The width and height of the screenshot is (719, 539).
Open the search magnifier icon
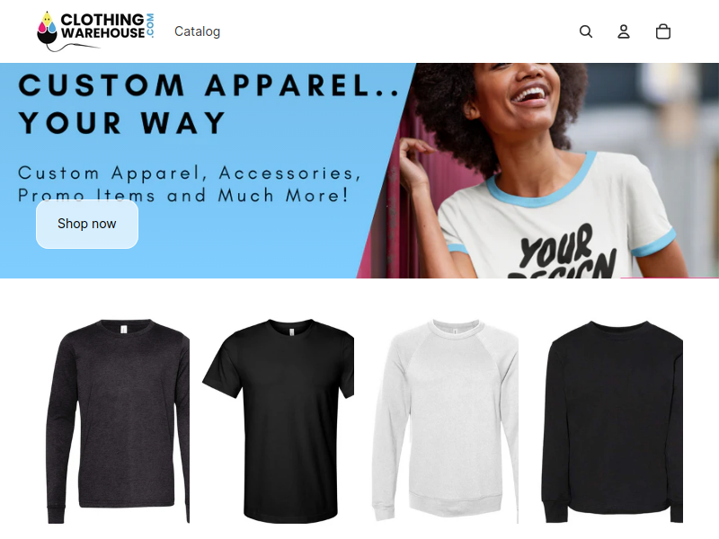586,31
